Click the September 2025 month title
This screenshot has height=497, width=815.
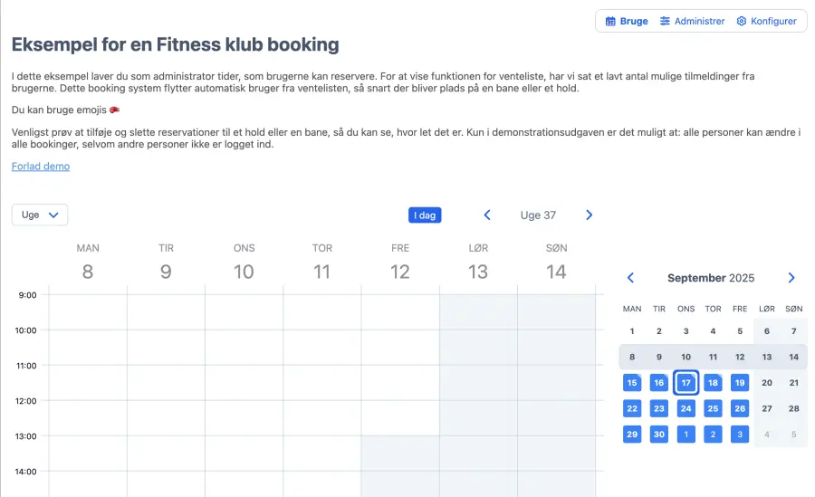711,278
